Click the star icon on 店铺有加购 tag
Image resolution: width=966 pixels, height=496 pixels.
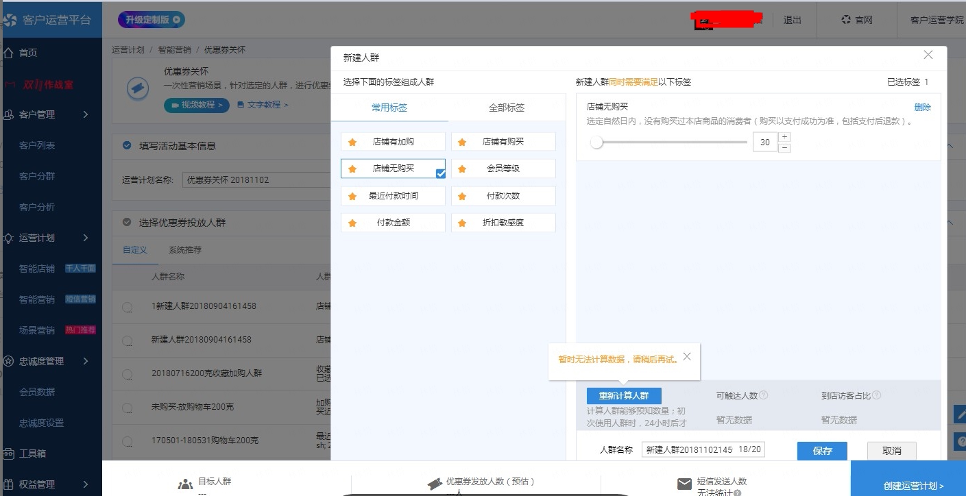[x=352, y=142]
